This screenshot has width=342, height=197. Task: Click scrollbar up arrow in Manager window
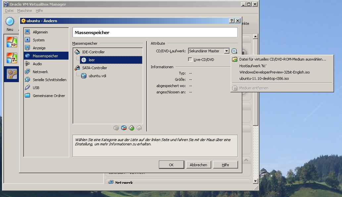pos(255,36)
